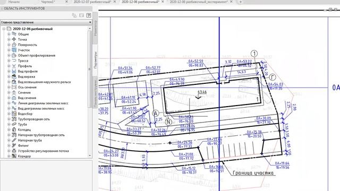The image size is (340, 191).
Task: Click the tree vertical scrollbar thumb
Action: (x=90, y=69)
